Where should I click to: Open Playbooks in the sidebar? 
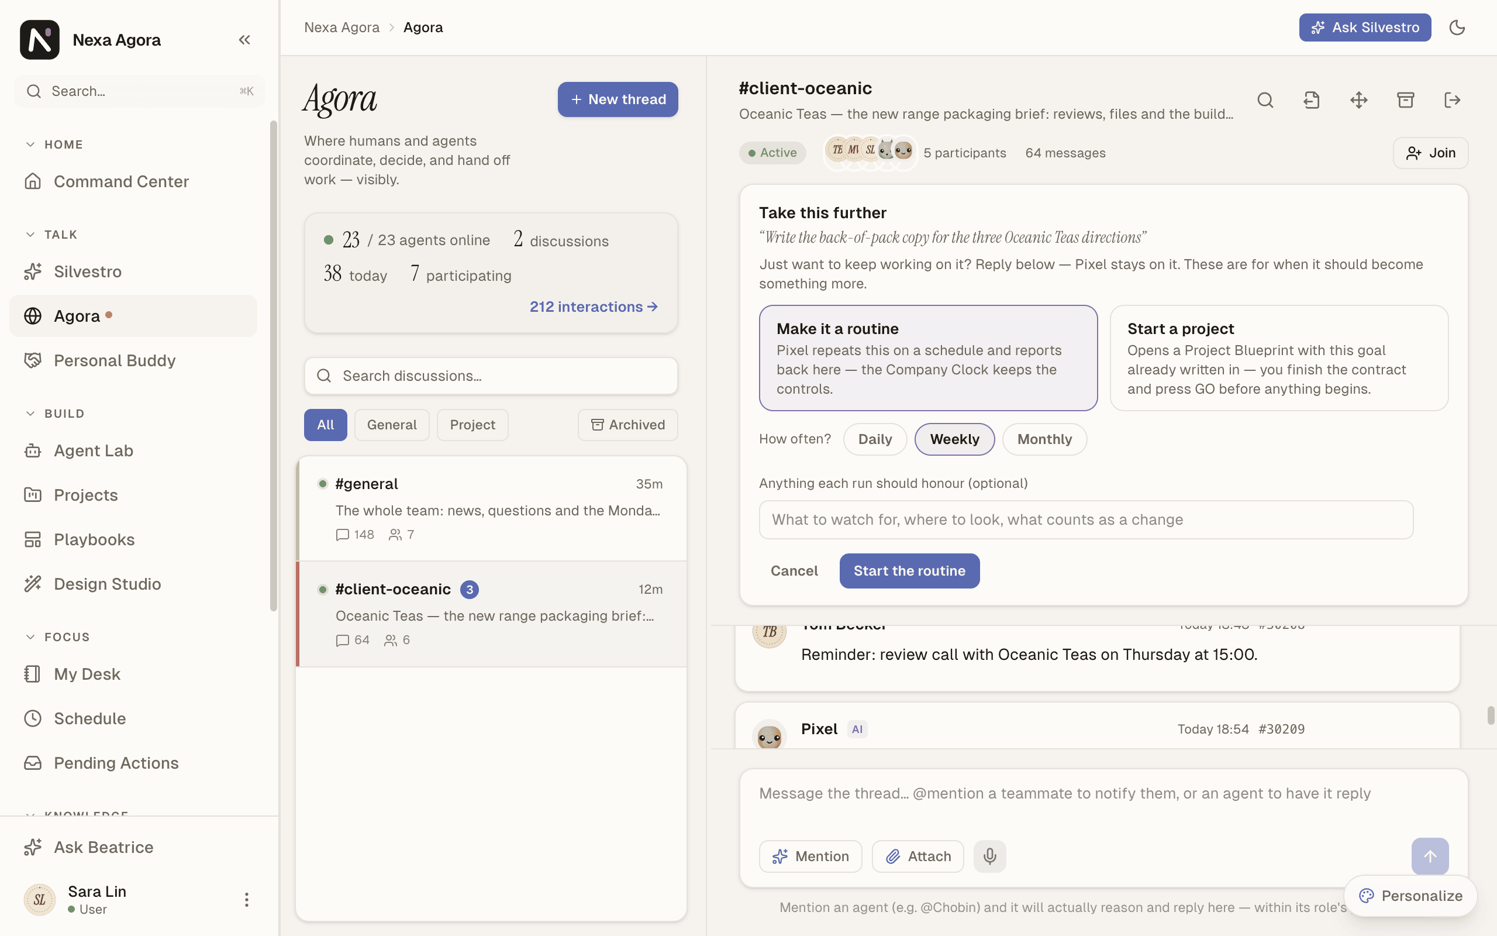click(x=133, y=540)
